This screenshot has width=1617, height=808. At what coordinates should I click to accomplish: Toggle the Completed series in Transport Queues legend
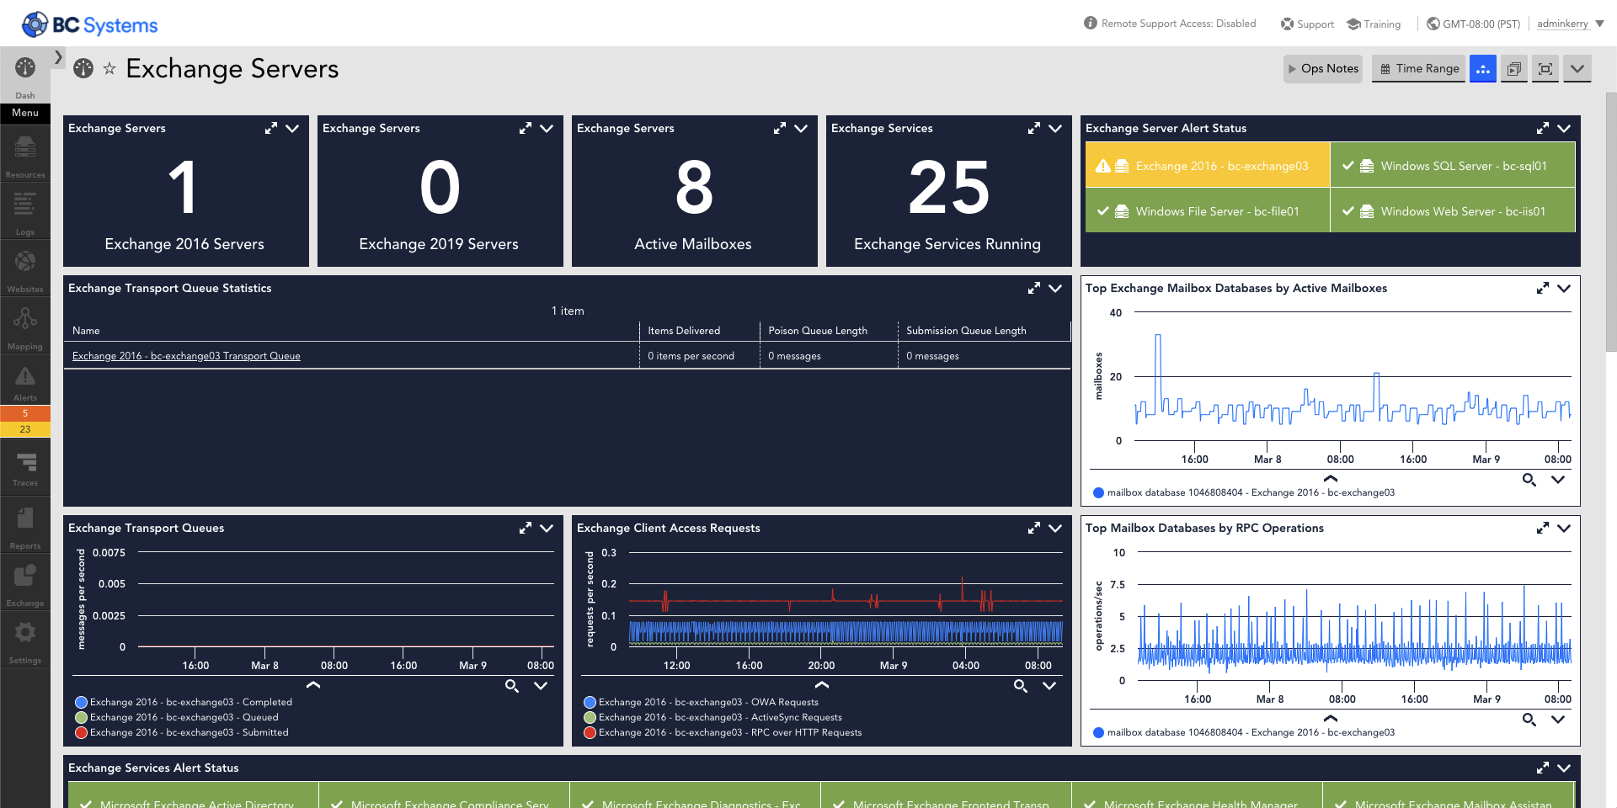[184, 702]
